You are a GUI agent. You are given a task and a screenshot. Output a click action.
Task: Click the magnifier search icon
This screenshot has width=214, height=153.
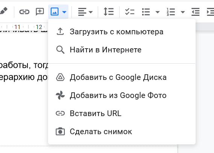(60, 50)
